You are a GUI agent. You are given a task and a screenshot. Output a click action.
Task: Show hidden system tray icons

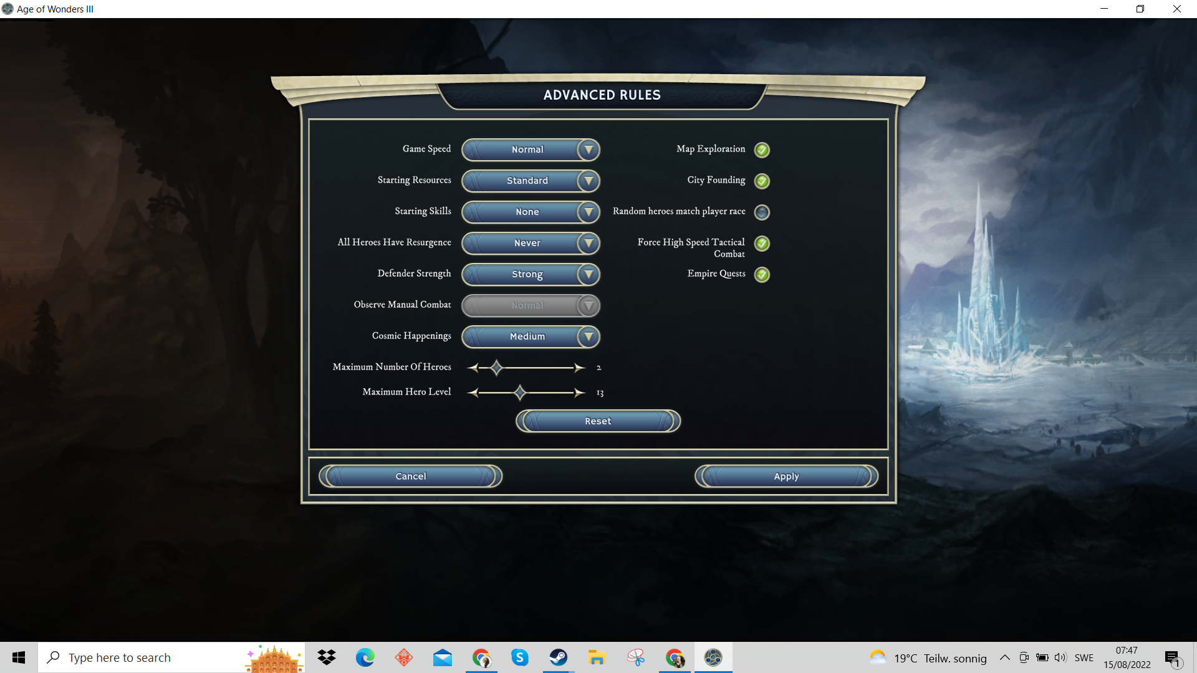(x=1005, y=657)
